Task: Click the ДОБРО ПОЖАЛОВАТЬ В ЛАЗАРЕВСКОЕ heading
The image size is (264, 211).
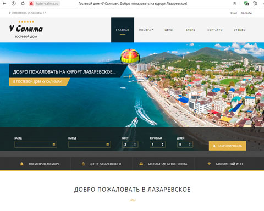Action: (x=132, y=190)
